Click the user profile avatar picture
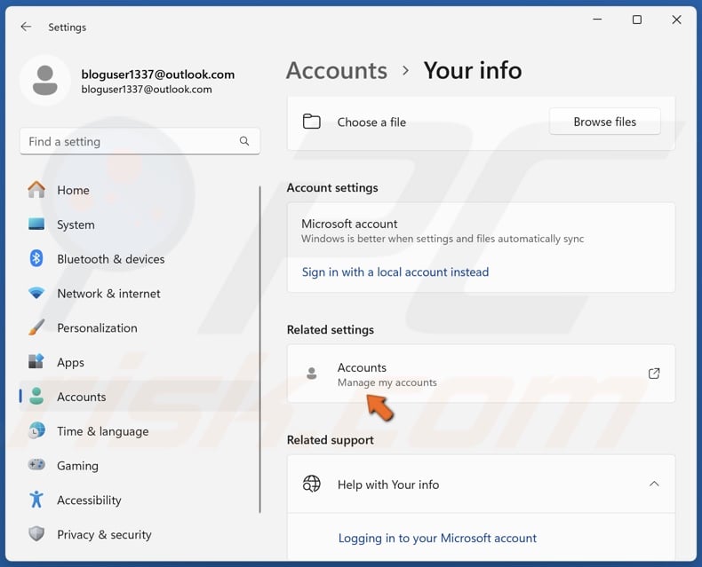The width and height of the screenshot is (702, 567). pos(45,81)
